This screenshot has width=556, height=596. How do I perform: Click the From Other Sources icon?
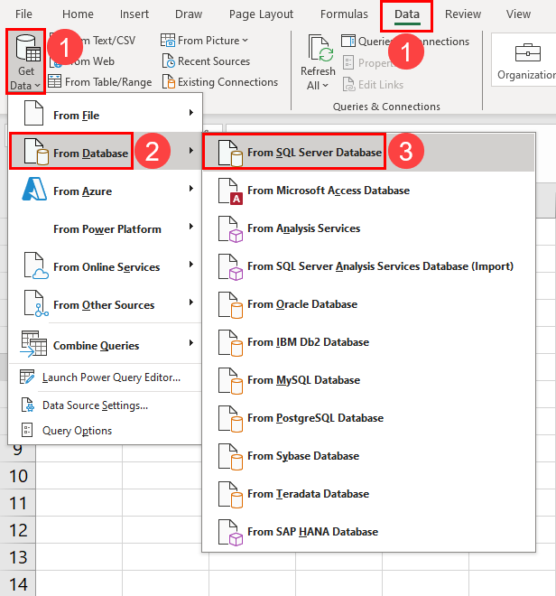point(36,303)
